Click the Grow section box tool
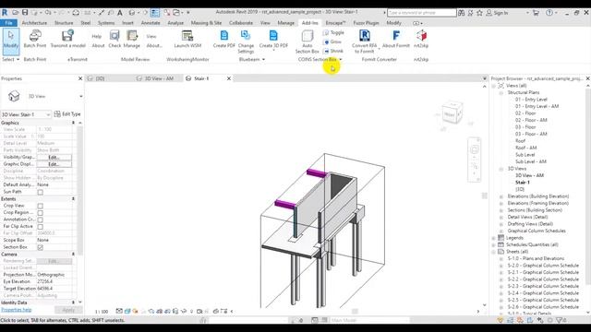This screenshot has height=332, width=591. click(332, 41)
